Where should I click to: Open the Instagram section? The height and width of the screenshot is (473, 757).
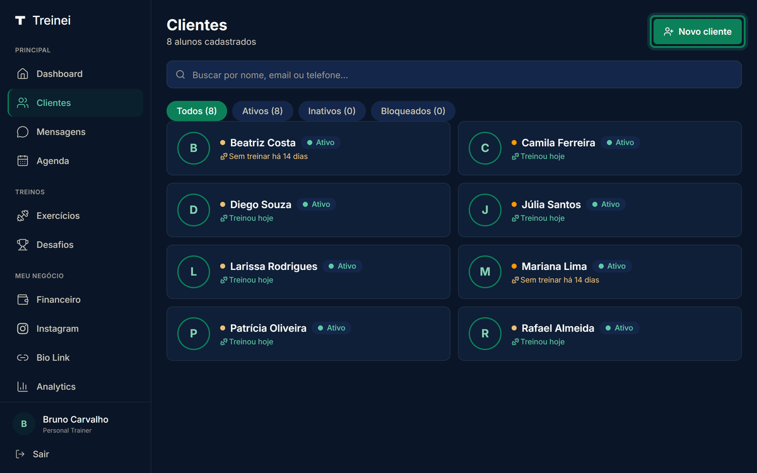pos(76,329)
